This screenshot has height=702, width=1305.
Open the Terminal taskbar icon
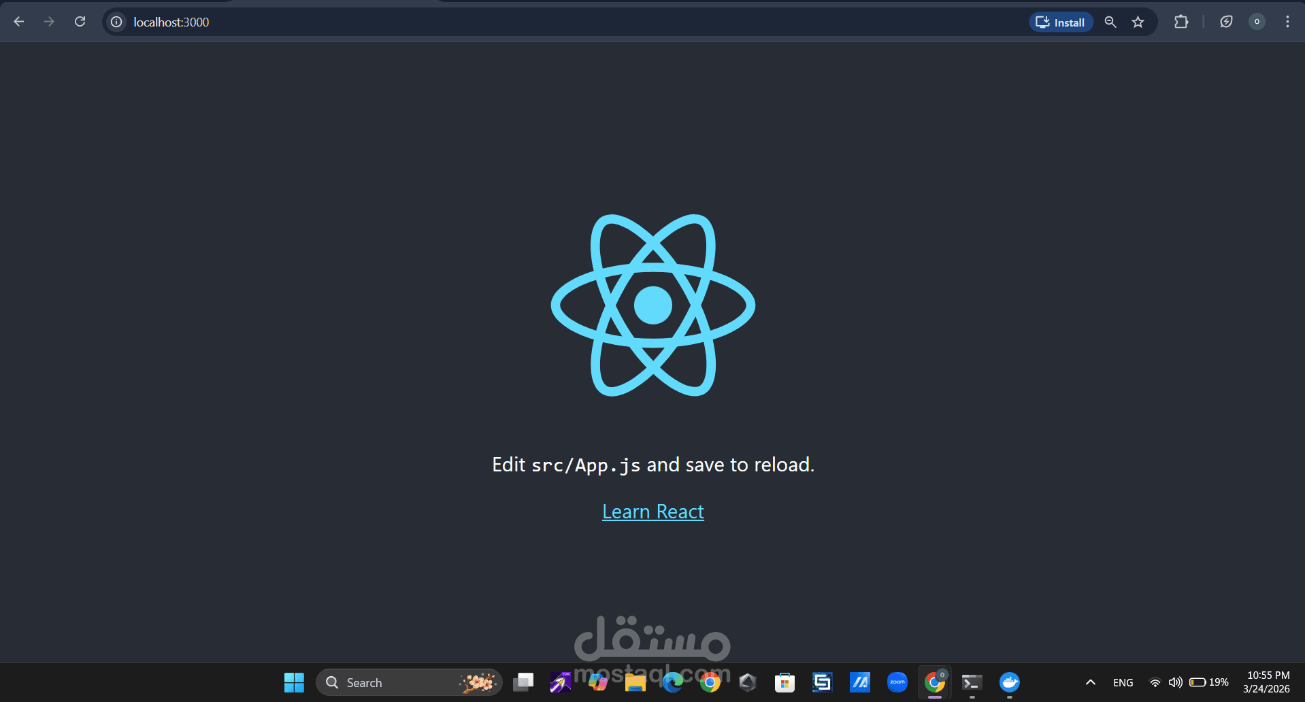point(972,682)
